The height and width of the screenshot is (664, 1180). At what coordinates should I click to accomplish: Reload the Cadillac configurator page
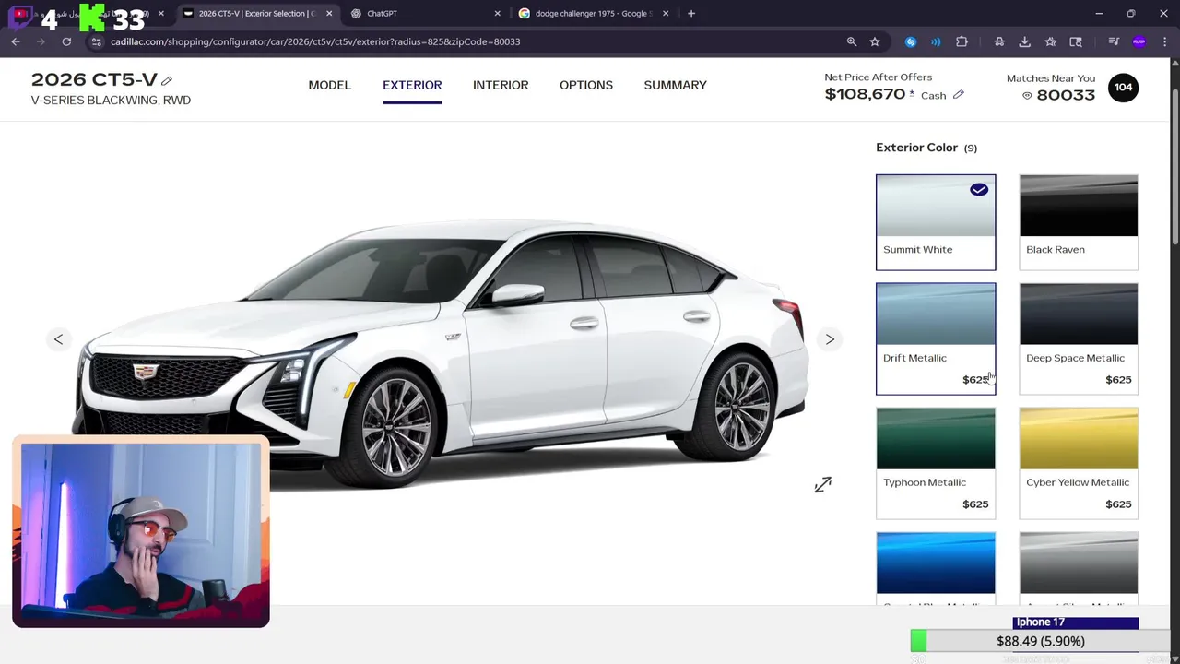[66, 41]
